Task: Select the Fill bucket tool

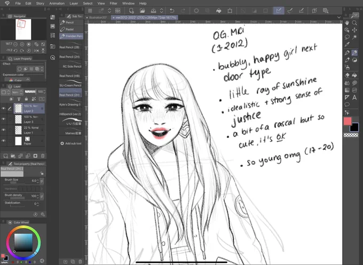Action: pyautogui.click(x=354, y=75)
